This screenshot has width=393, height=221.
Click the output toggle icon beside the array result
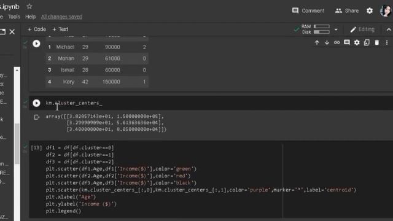click(37, 117)
